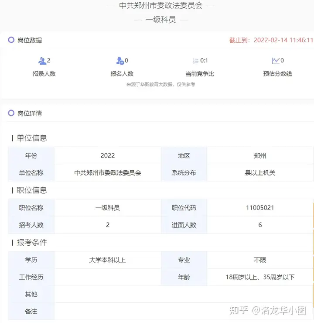Click the year value 2022 cell
The height and width of the screenshot is (323, 314).
click(108, 155)
